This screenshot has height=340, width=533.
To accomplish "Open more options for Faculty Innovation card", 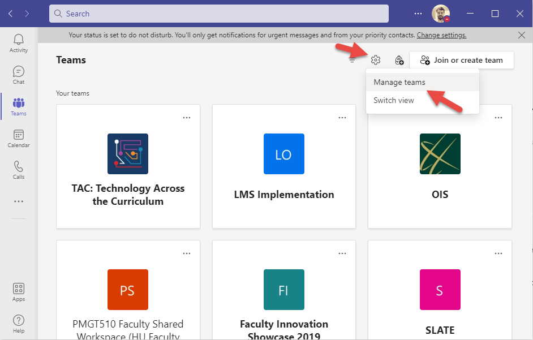I will [x=342, y=253].
